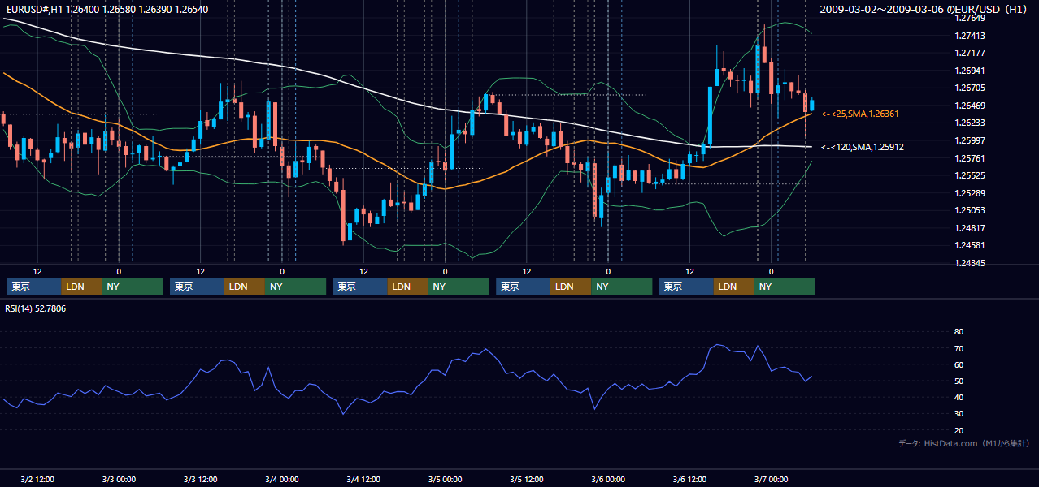Click the データ: HistData.com source credit
The height and width of the screenshot is (487, 1039).
point(964,444)
